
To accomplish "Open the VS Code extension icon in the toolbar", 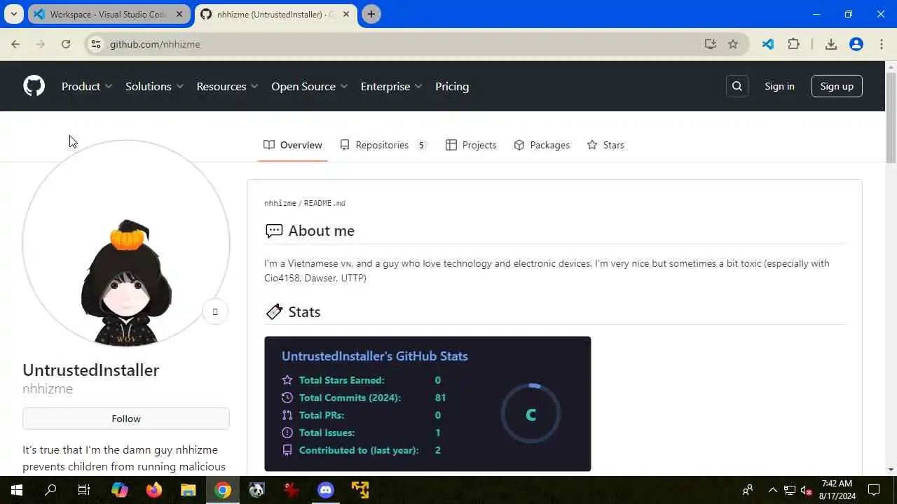I will coord(768,44).
